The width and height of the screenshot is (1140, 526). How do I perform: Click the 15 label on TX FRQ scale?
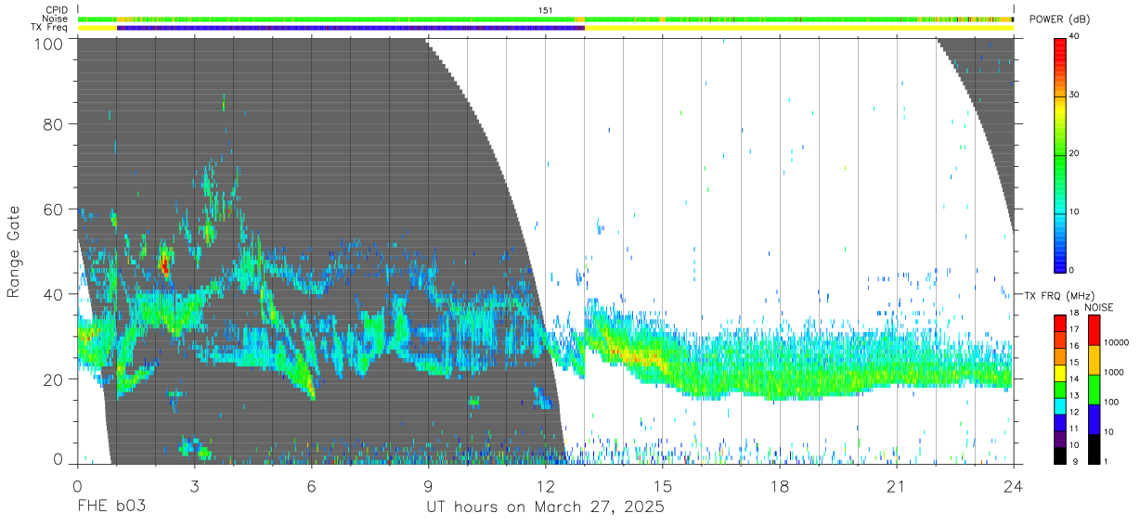(1075, 362)
